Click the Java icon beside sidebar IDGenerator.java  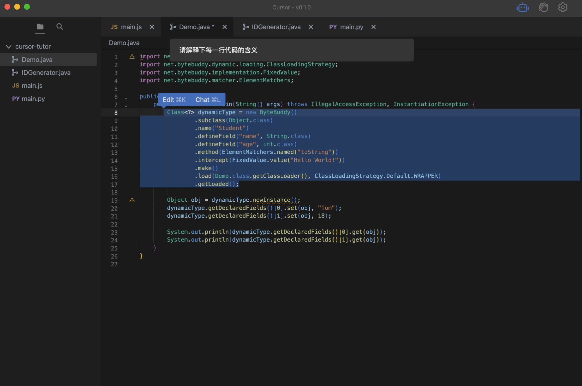pos(15,73)
